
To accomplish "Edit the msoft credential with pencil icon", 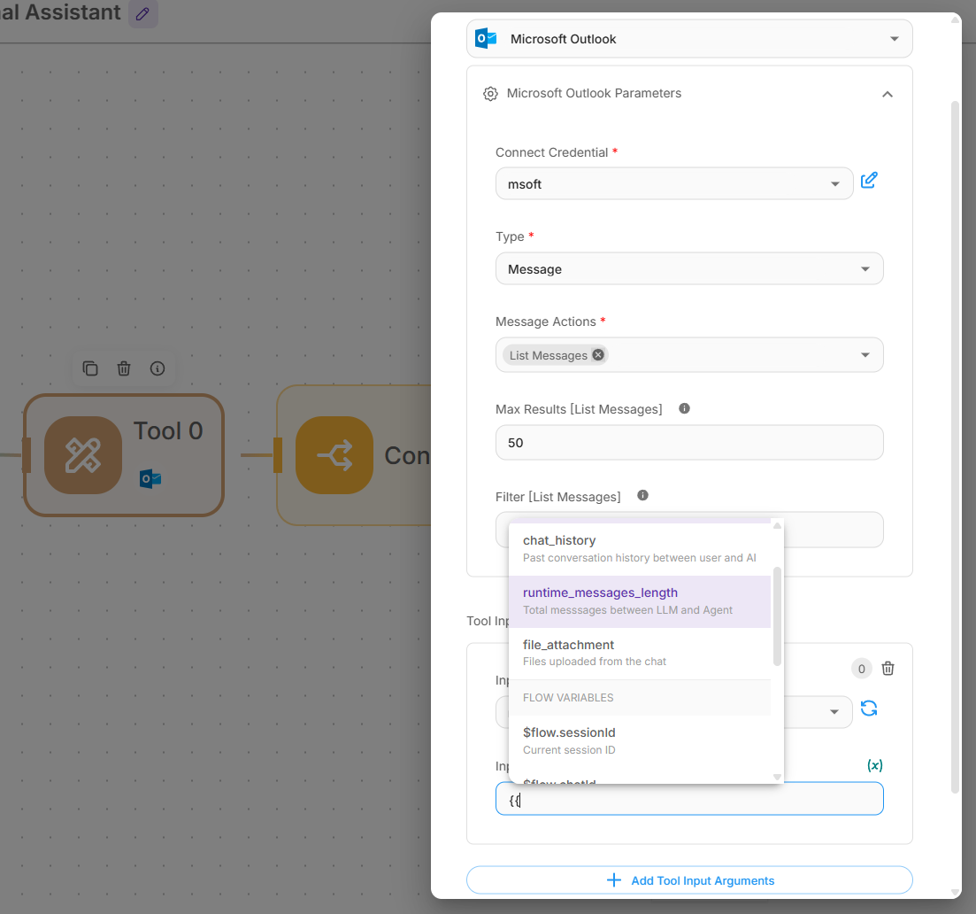I will [x=869, y=181].
